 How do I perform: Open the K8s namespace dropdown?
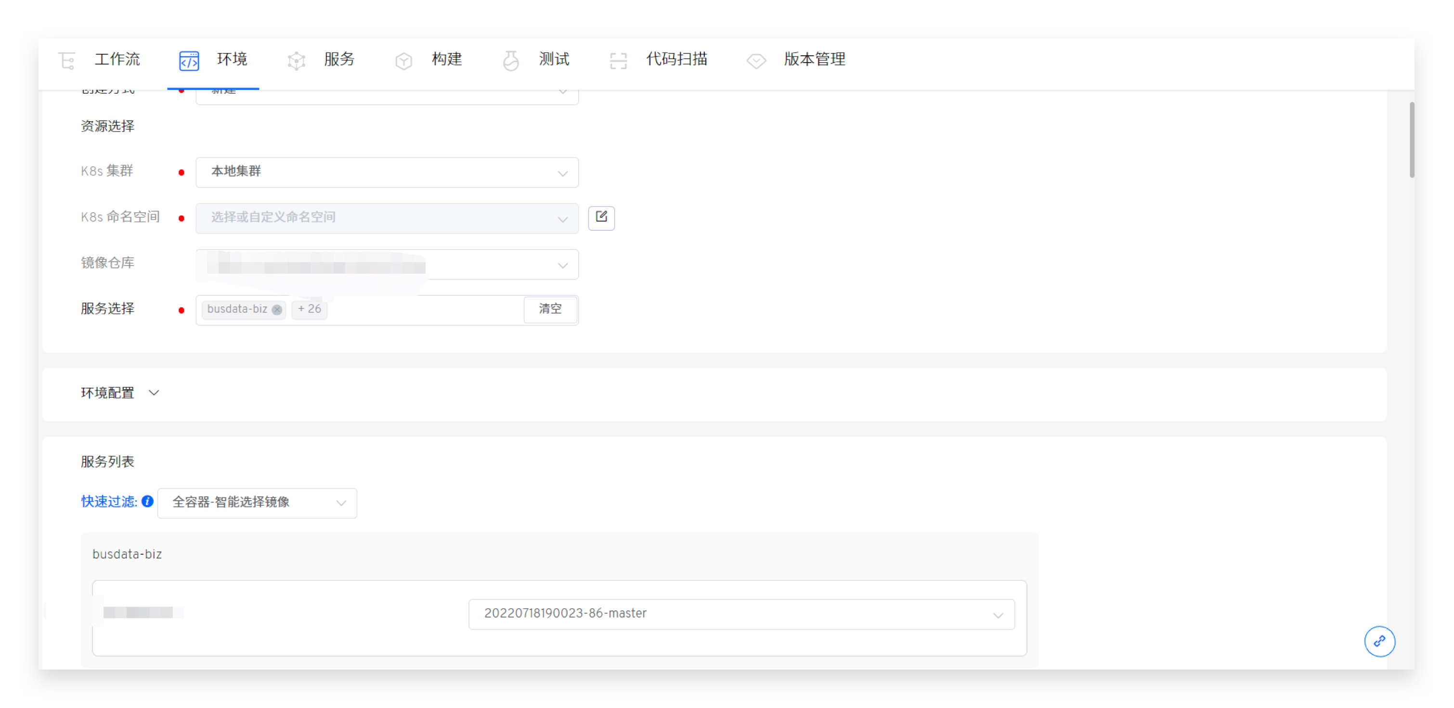[x=387, y=218]
